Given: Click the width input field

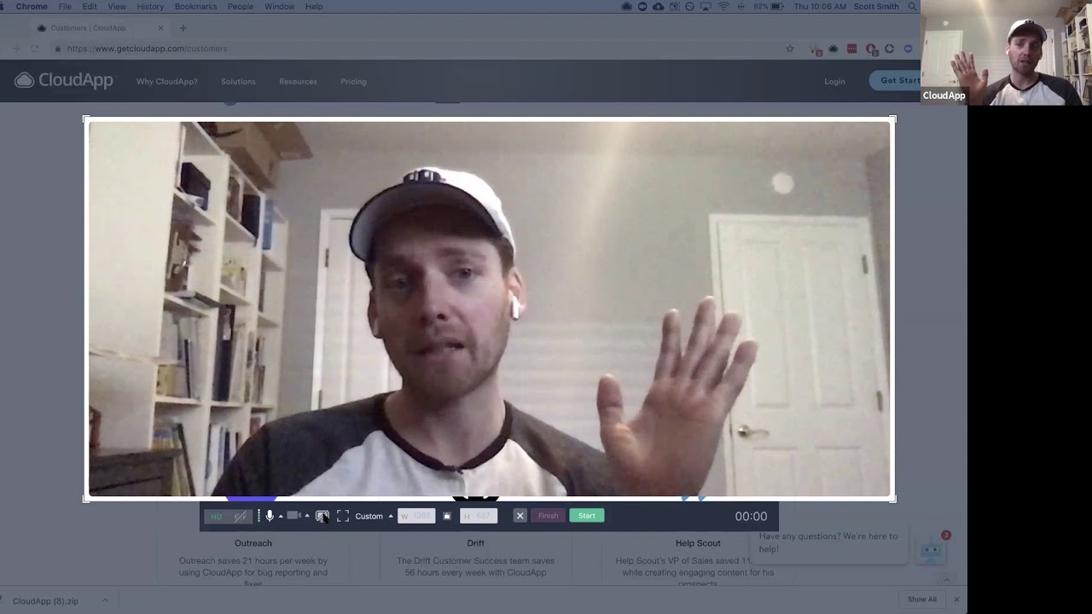Looking at the screenshot, I should [x=416, y=516].
